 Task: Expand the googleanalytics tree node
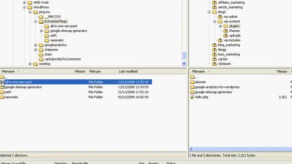pos(36,45)
